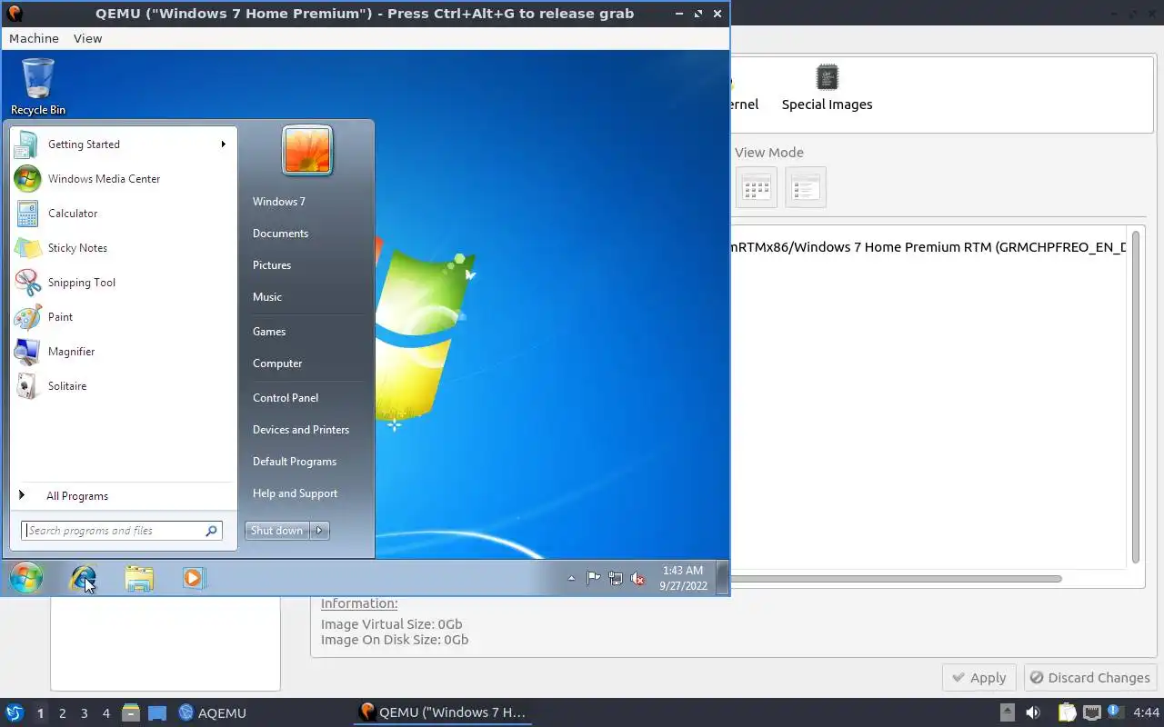Open the QEMU View menu
This screenshot has height=727, width=1164.
click(88, 38)
